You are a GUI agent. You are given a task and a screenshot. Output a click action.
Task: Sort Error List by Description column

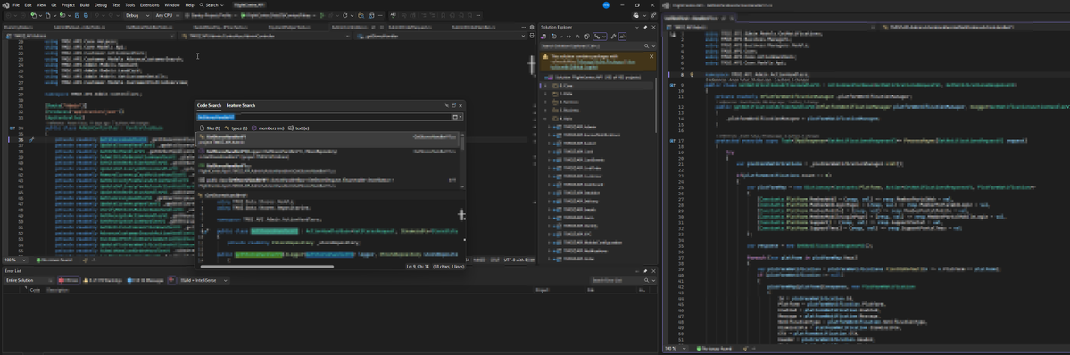58,290
